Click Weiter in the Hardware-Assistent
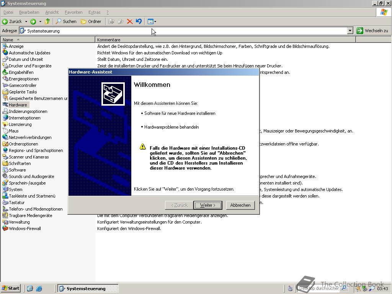This screenshot has width=392, height=294. [207, 205]
